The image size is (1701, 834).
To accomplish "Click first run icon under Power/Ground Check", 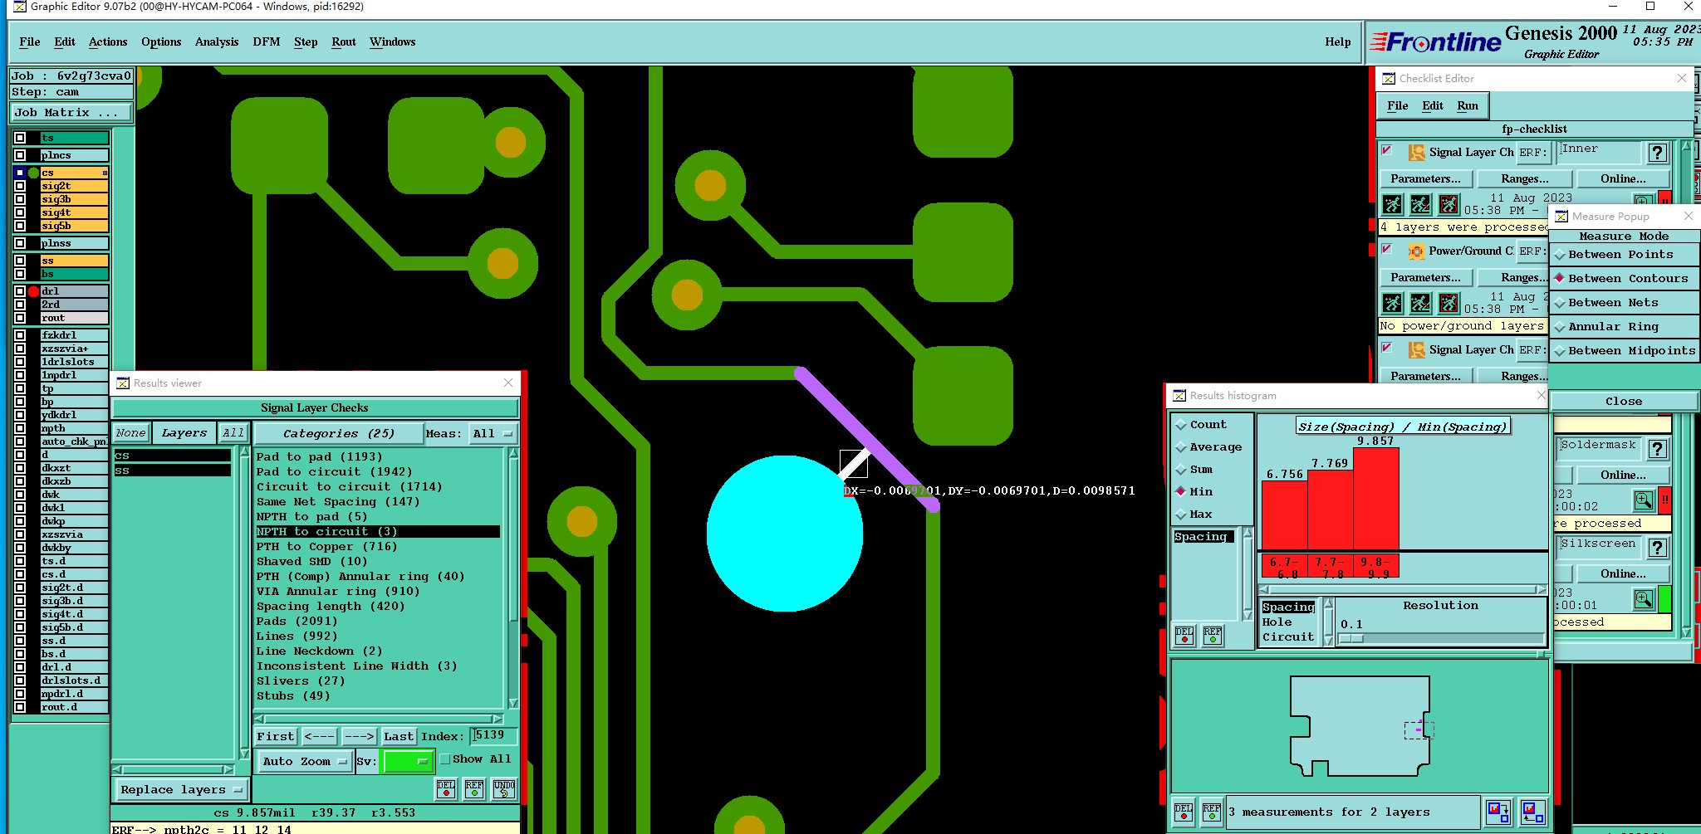I will point(1393,303).
